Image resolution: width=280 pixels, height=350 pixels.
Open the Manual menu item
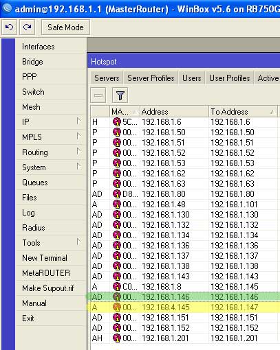point(50,303)
